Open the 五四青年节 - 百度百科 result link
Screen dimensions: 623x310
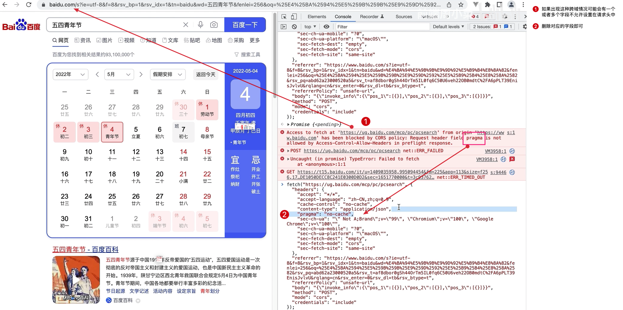click(x=85, y=249)
